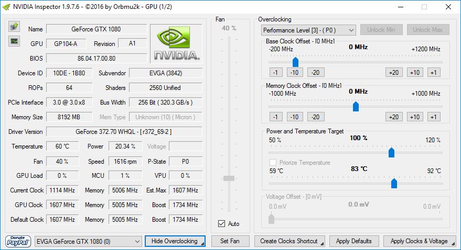Click Base Clock Offset +10 button
This screenshot has height=250, width=461.
415,72
